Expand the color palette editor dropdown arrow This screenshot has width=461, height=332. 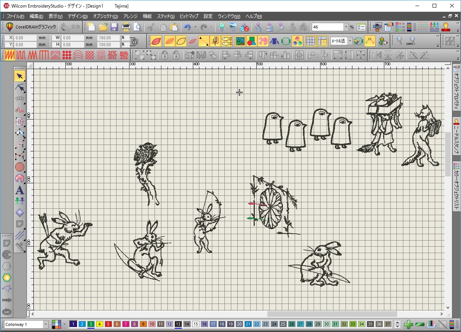(x=65, y=324)
